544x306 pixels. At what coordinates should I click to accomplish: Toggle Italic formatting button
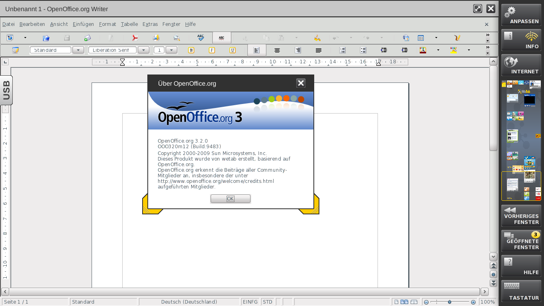coord(212,50)
